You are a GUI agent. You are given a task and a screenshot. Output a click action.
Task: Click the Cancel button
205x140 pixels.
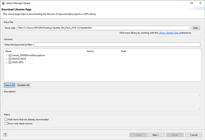[194, 135]
